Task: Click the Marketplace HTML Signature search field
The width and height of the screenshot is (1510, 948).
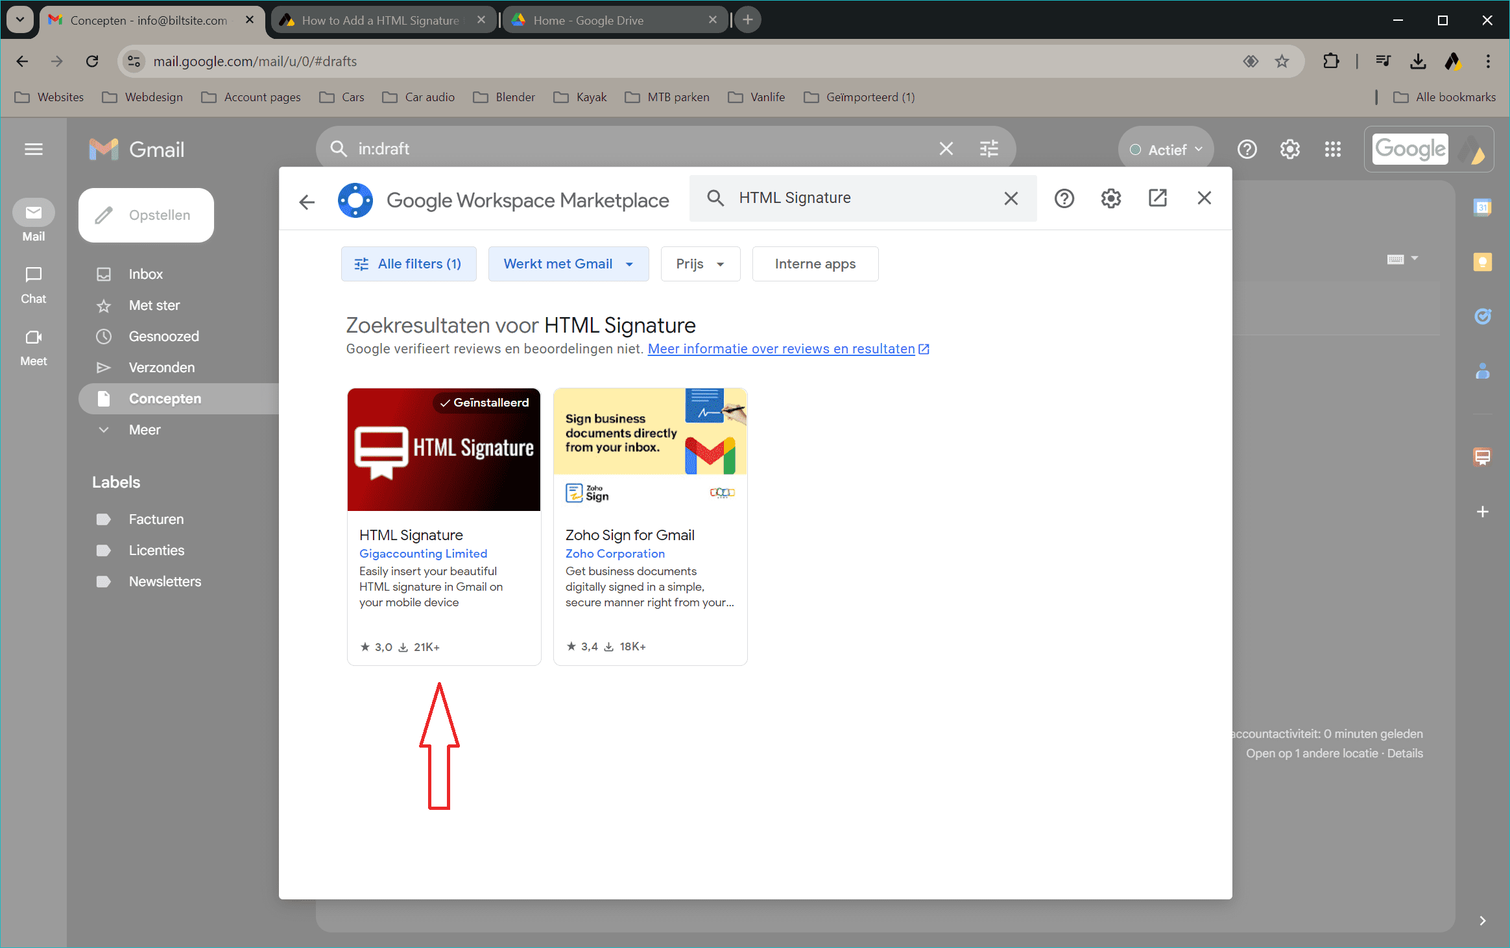Action: 863,198
